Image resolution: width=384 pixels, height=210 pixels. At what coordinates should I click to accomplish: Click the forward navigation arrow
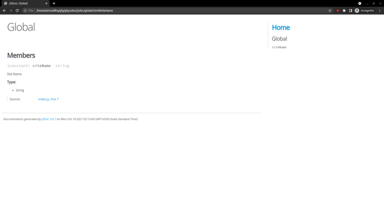[x=11, y=10]
